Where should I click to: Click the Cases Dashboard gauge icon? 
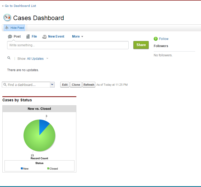click(7, 17)
